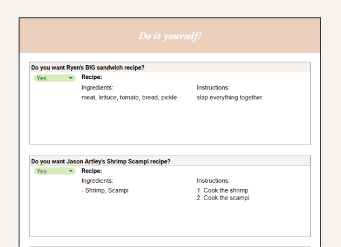This screenshot has width=341, height=247.
Task: Select 'meat, lettuce, tomato, bread, pickle' cell
Action: pos(129,98)
